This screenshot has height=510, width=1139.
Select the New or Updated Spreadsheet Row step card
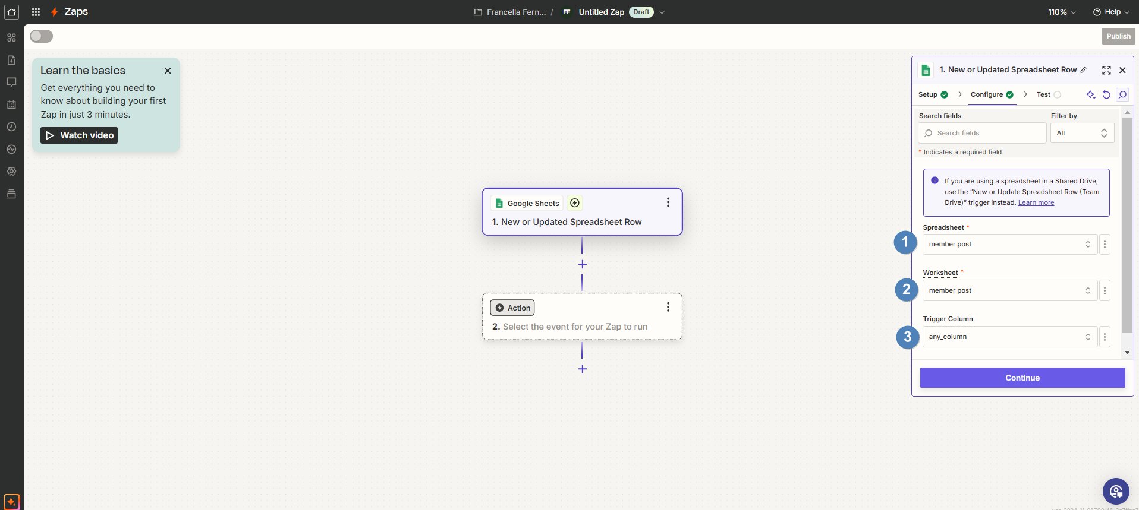582,212
